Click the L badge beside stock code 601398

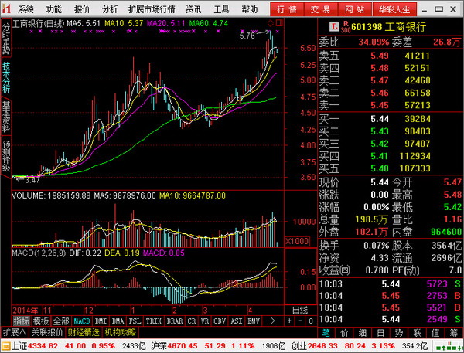coord(334,27)
